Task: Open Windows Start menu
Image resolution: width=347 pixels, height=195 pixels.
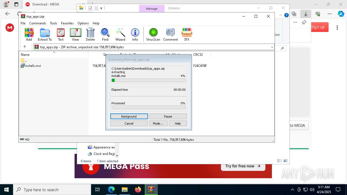Action: (7, 190)
